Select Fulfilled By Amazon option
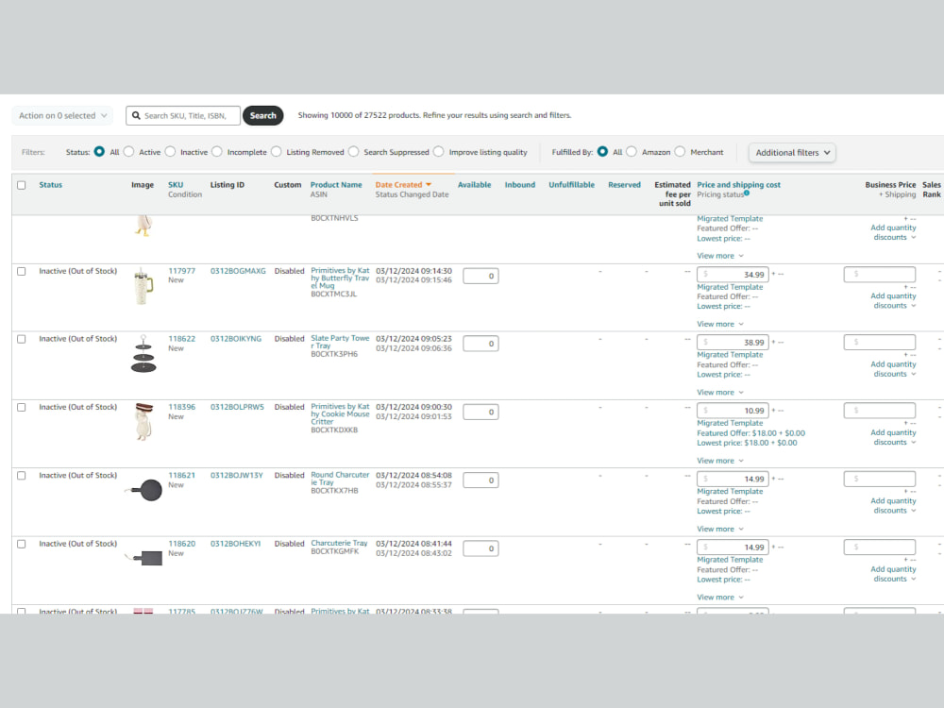944x708 pixels. [x=632, y=152]
